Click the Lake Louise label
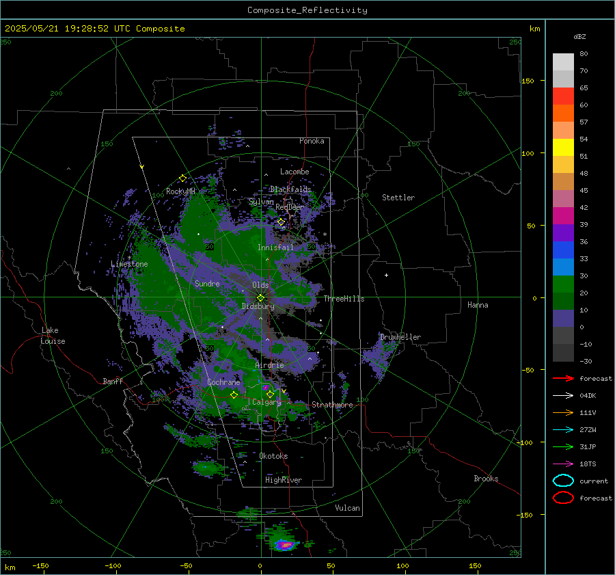The image size is (615, 575). 53,336
